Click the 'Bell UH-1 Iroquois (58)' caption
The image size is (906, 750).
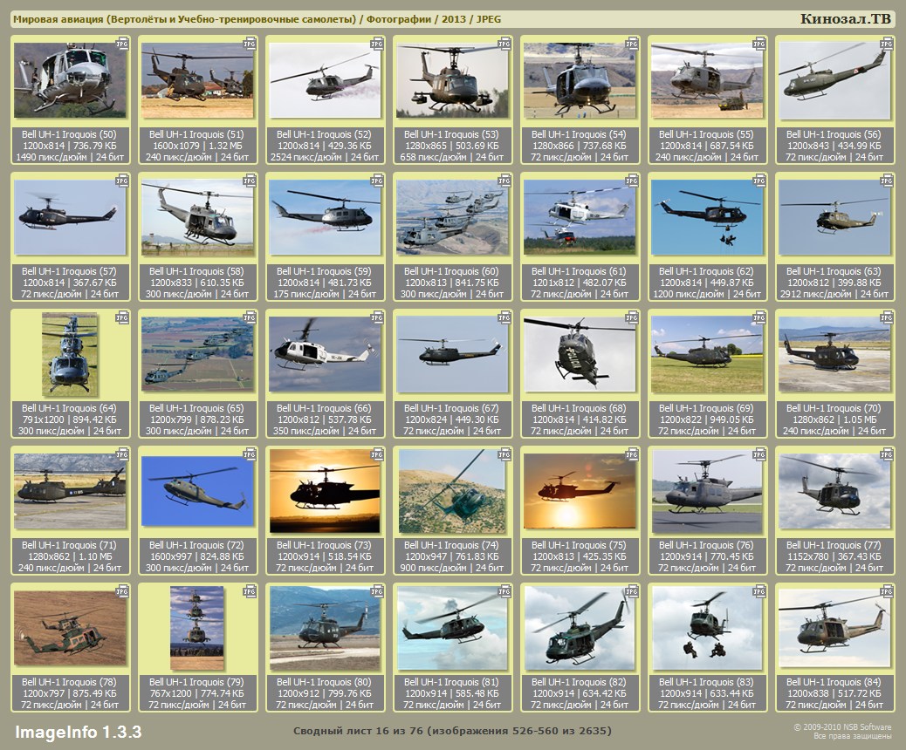tap(197, 271)
